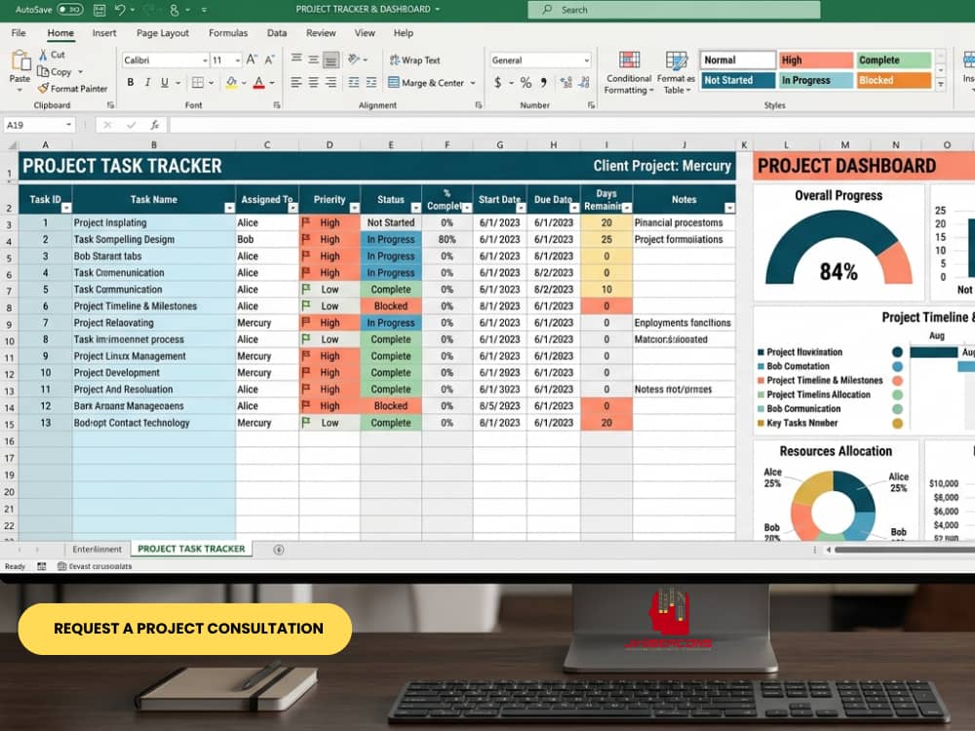Switch to the Data tab

click(277, 33)
